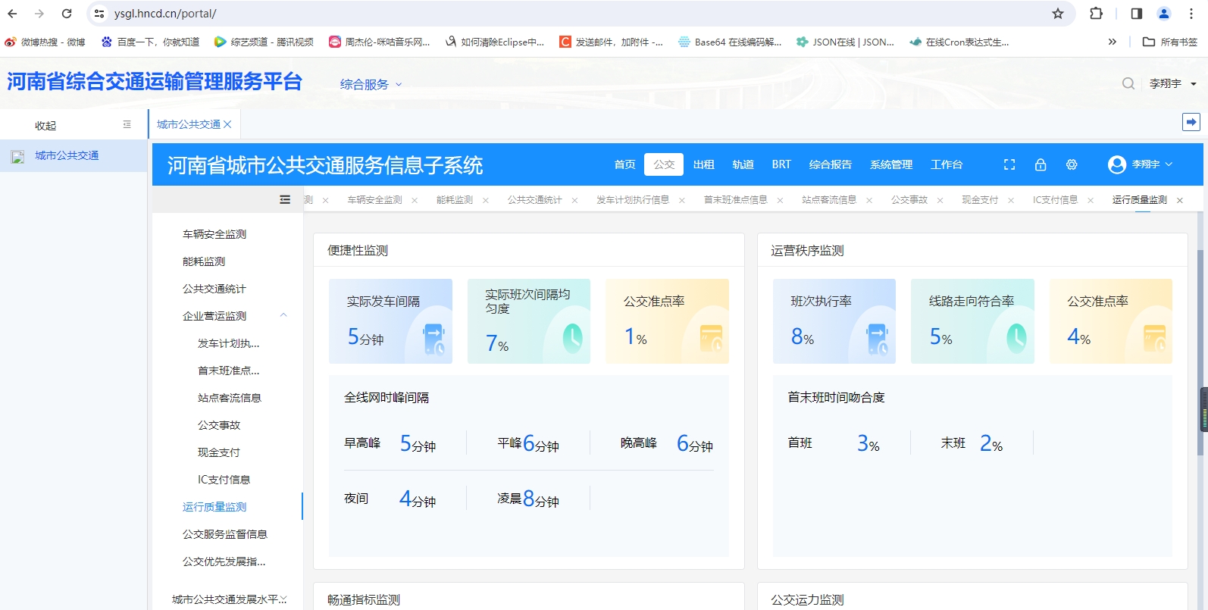Close the 运行质量监测 tab

(1180, 201)
